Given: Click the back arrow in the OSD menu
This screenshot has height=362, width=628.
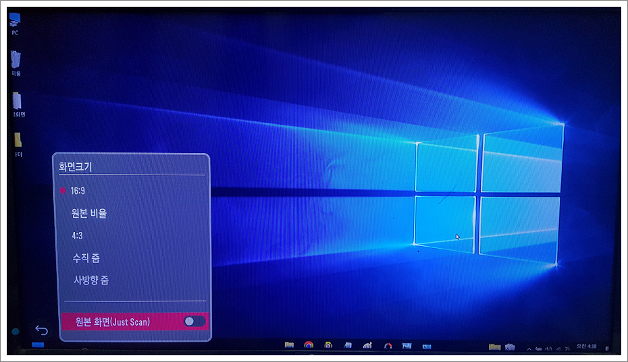Looking at the screenshot, I should pos(41,330).
